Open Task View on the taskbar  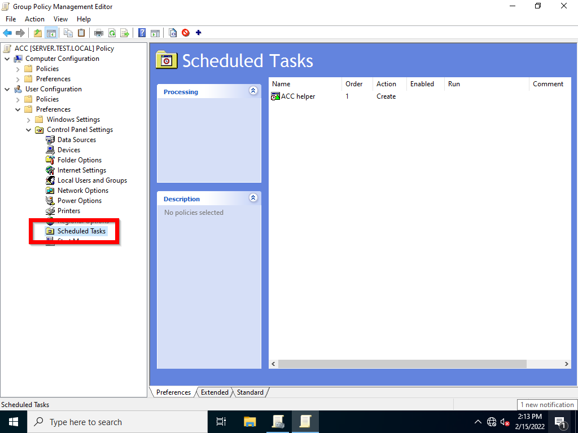pos(221,422)
